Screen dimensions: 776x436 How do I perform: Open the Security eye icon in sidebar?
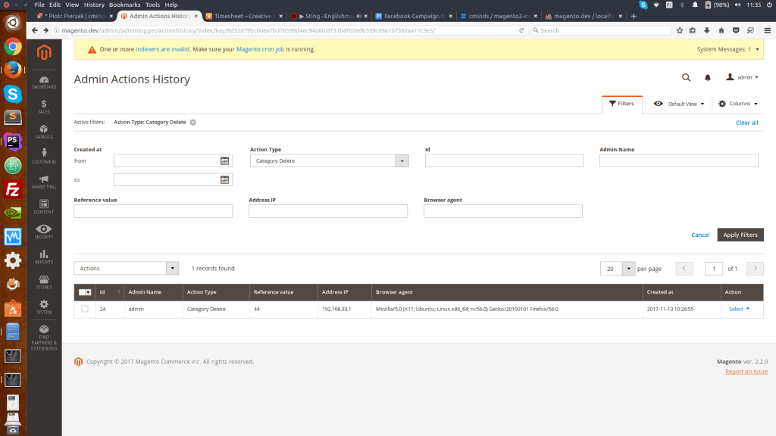pyautogui.click(x=44, y=231)
